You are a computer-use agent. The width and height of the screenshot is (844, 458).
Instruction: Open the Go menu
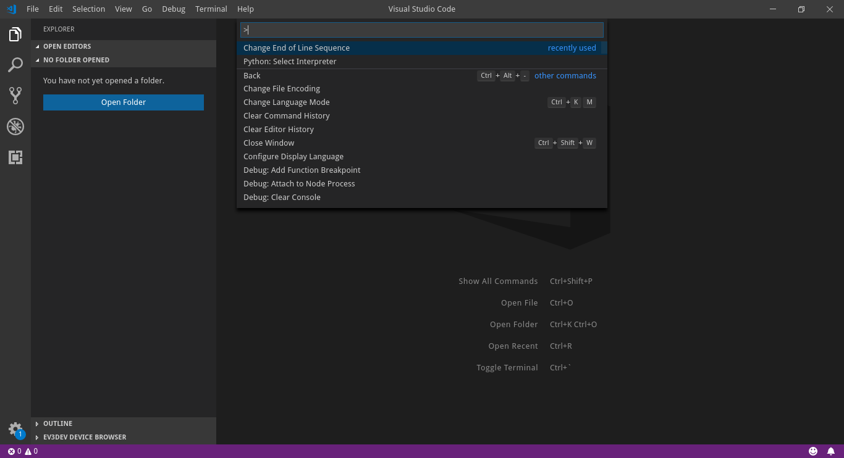point(147,9)
